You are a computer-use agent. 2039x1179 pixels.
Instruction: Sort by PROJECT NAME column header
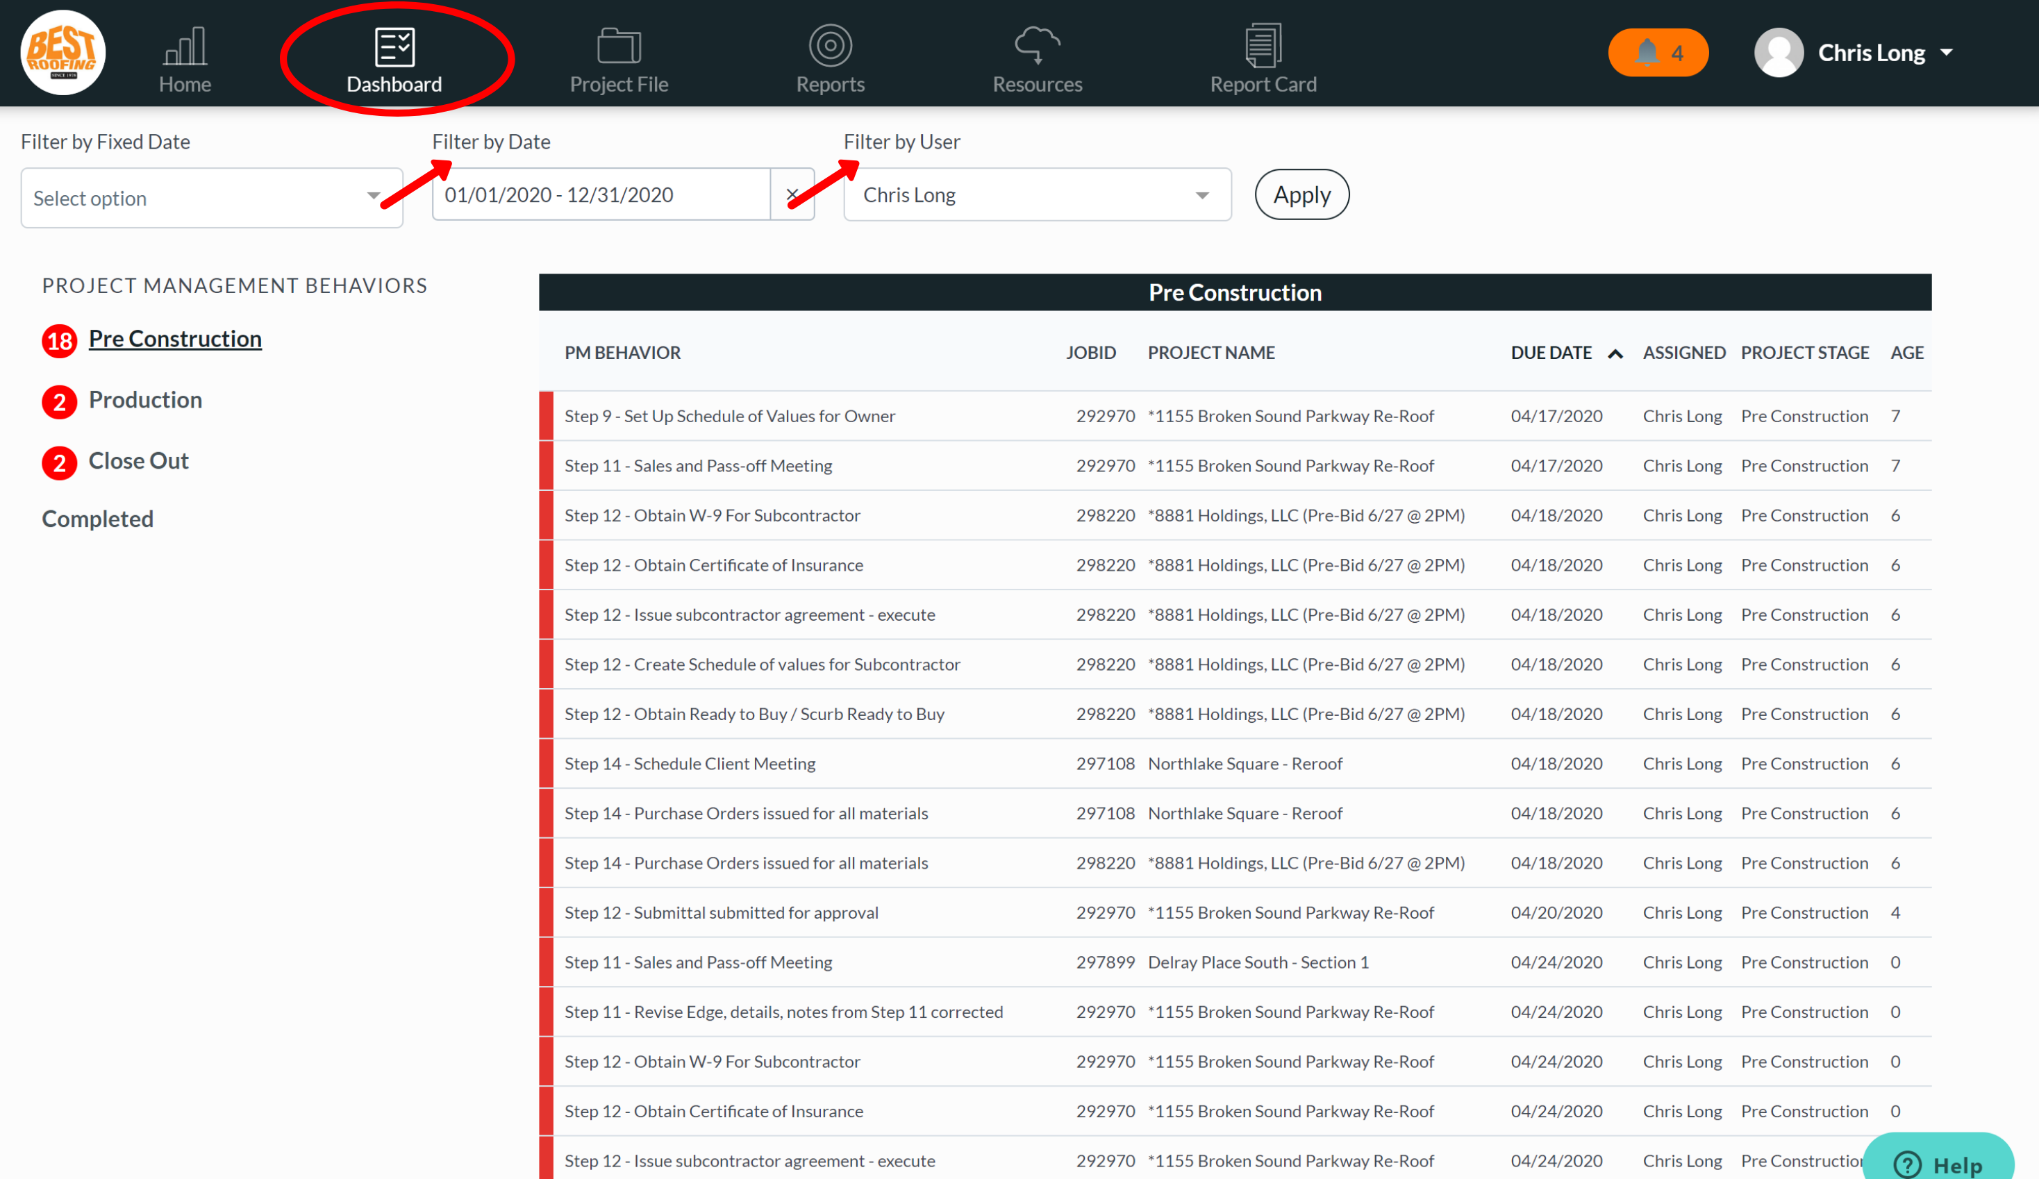(1211, 353)
